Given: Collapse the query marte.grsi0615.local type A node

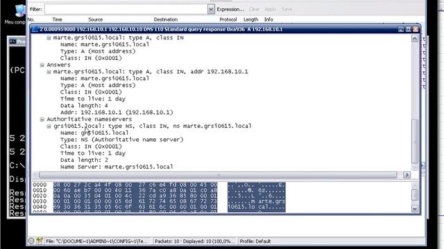Looking at the screenshot, I should click(49, 38).
